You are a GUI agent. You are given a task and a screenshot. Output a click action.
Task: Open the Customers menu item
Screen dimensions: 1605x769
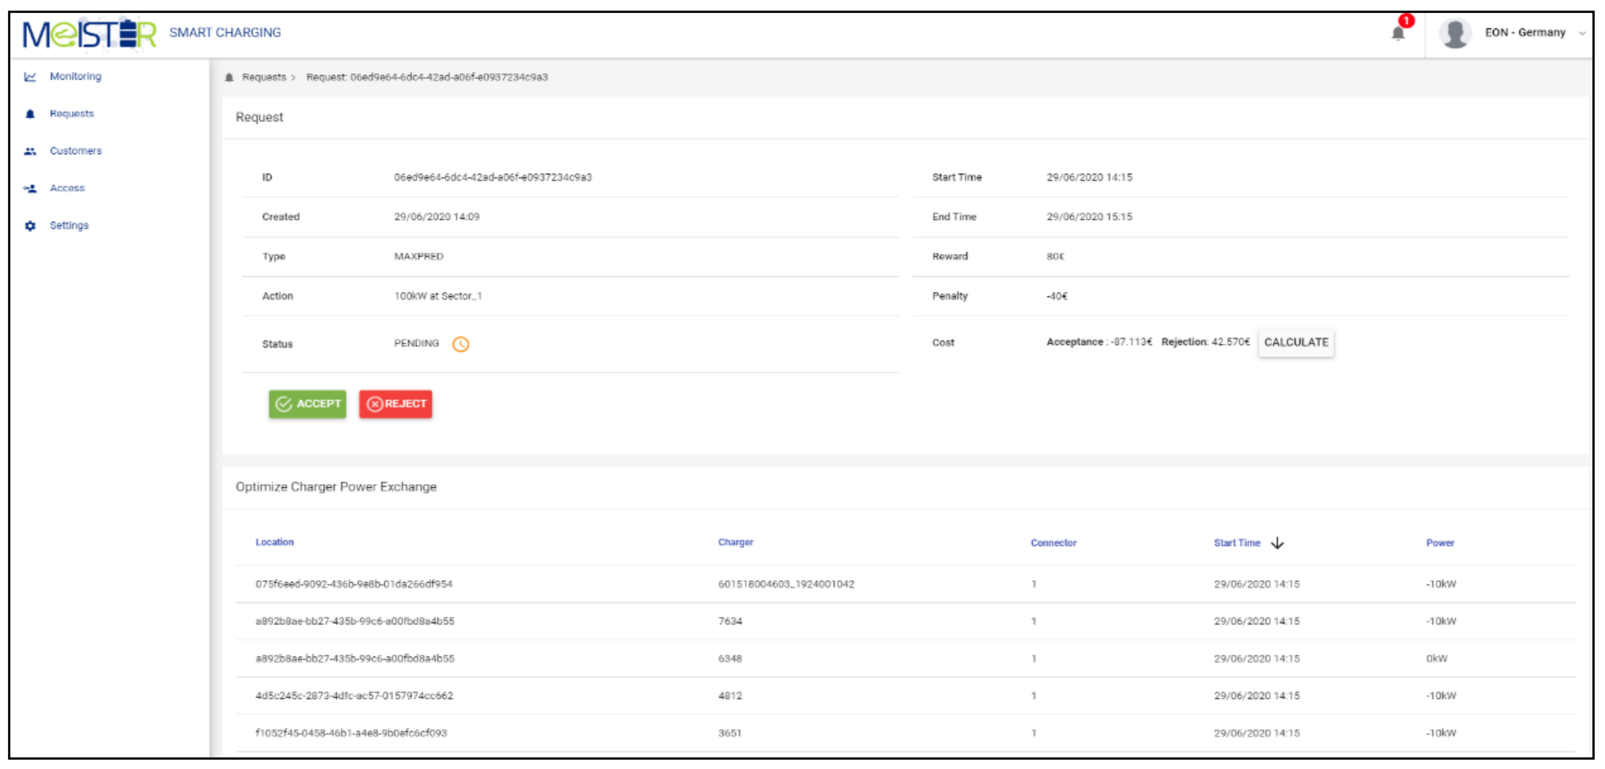click(75, 151)
